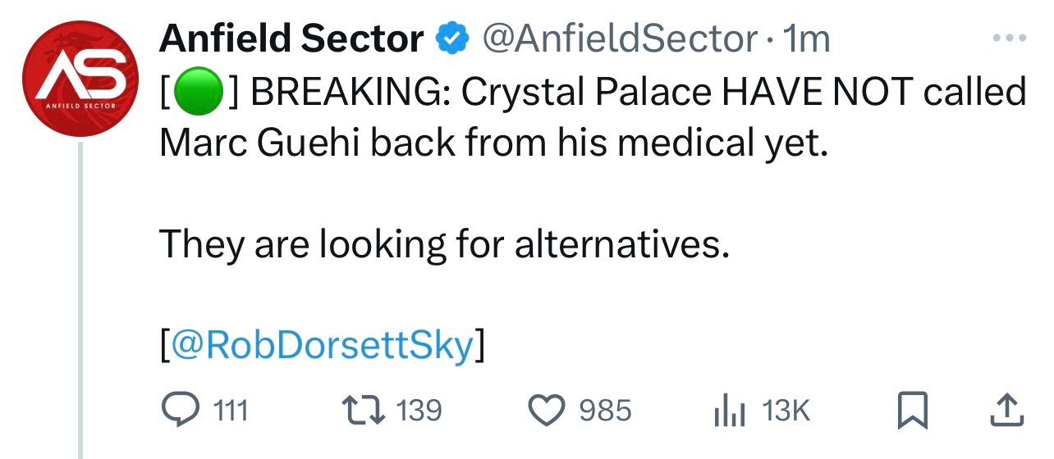
Task: Click the BREAKING Crystal Palace tweet text
Action: [592, 118]
